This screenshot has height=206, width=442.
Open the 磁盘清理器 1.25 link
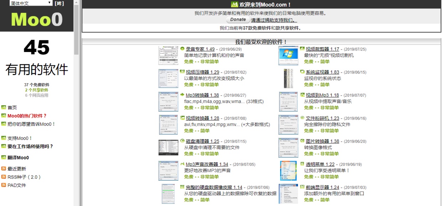point(202,141)
